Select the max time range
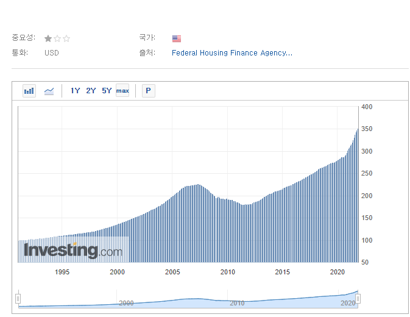410x317 pixels. (x=122, y=90)
